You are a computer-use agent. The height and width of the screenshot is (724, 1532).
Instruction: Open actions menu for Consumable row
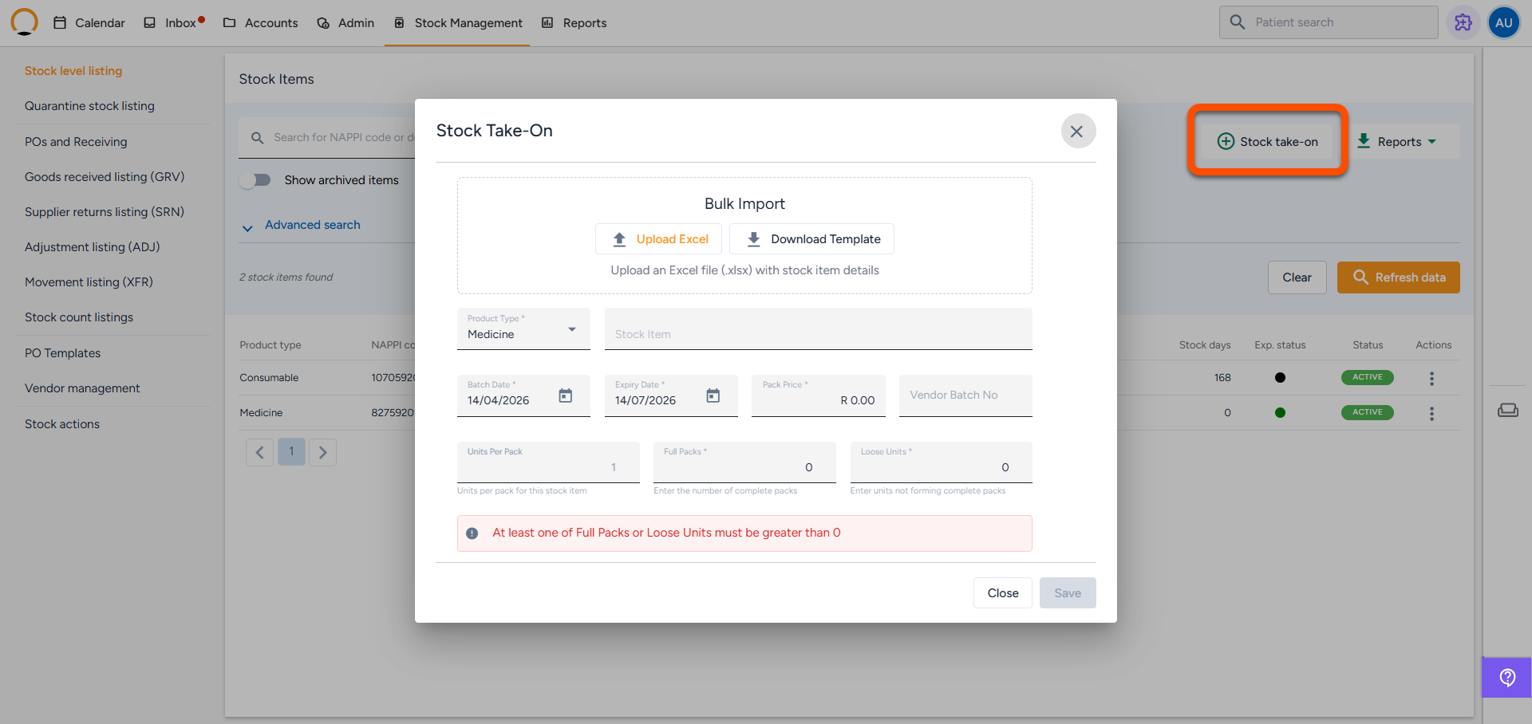(1431, 378)
